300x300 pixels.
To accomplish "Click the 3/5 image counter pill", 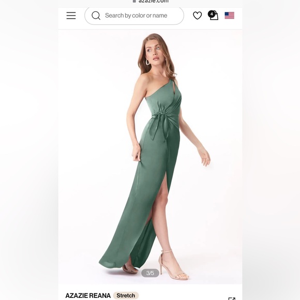I will 150,273.
